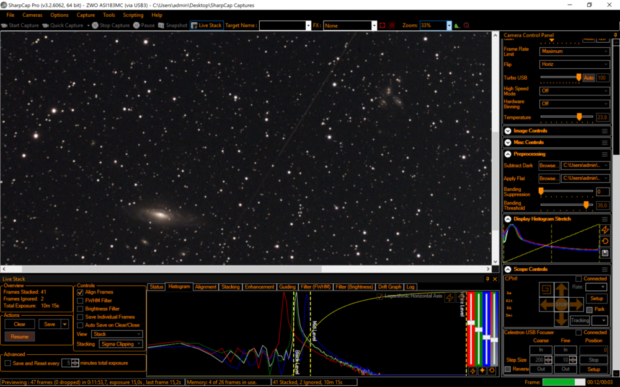Expand the Misc Controls section
The width and height of the screenshot is (620, 387).
[508, 142]
